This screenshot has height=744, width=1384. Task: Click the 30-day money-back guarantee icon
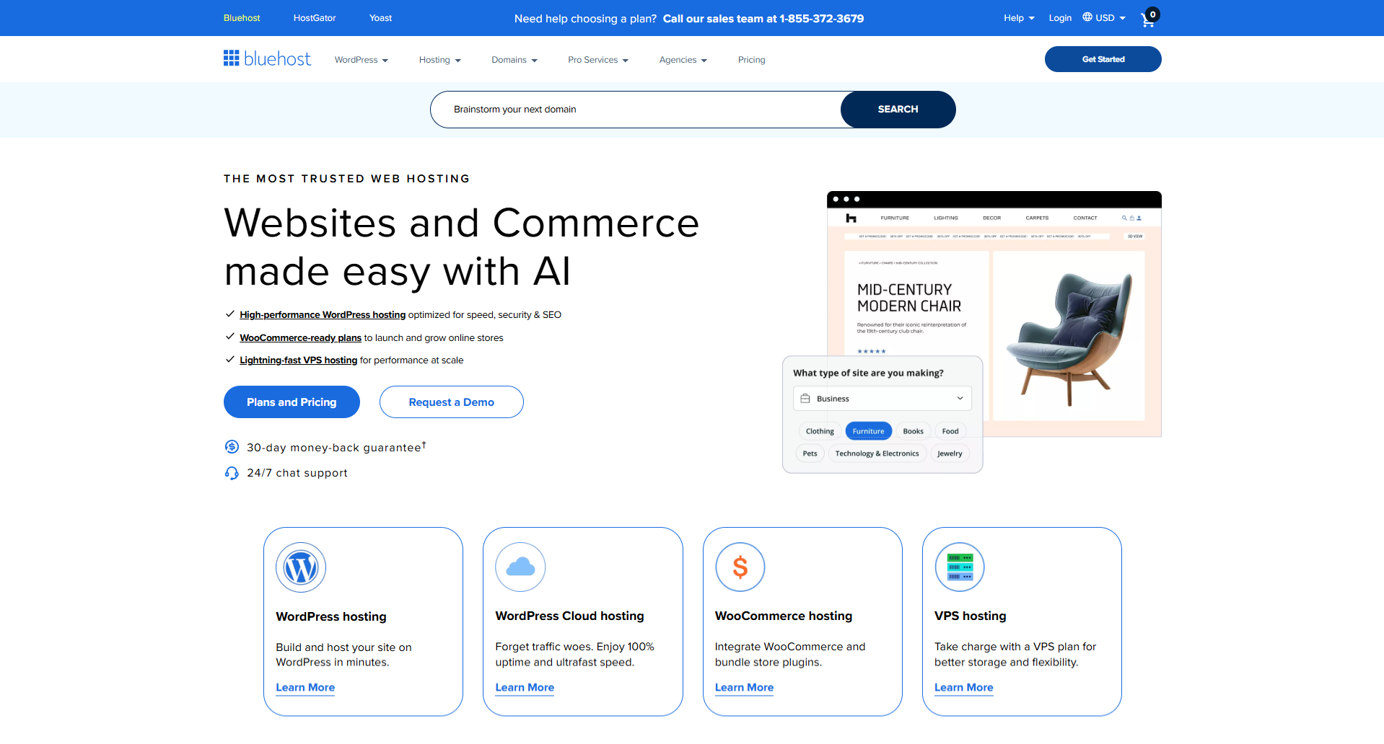point(231,447)
